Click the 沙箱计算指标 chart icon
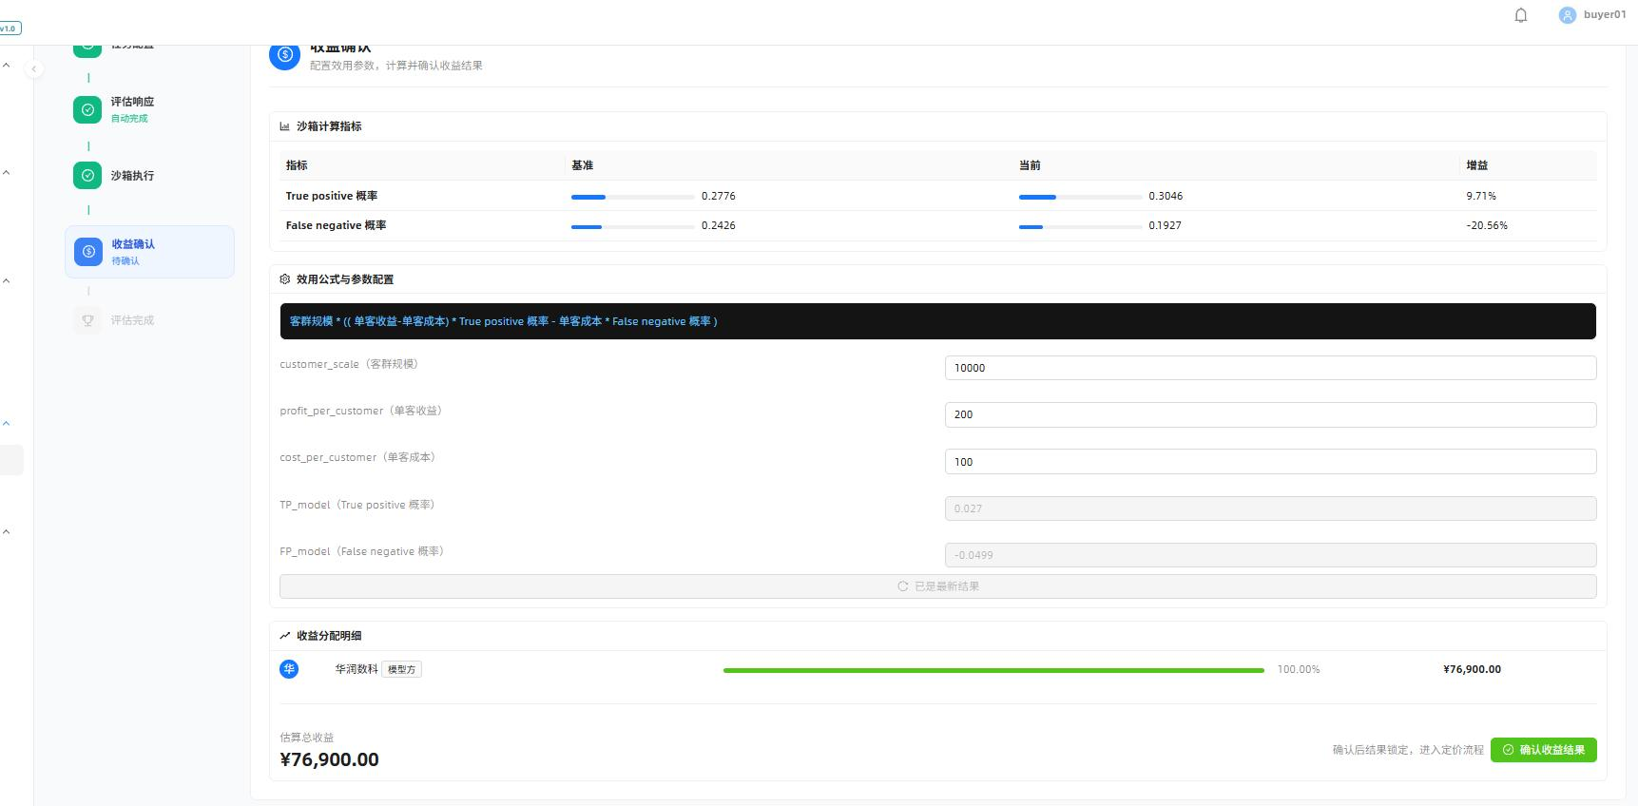 tap(285, 126)
